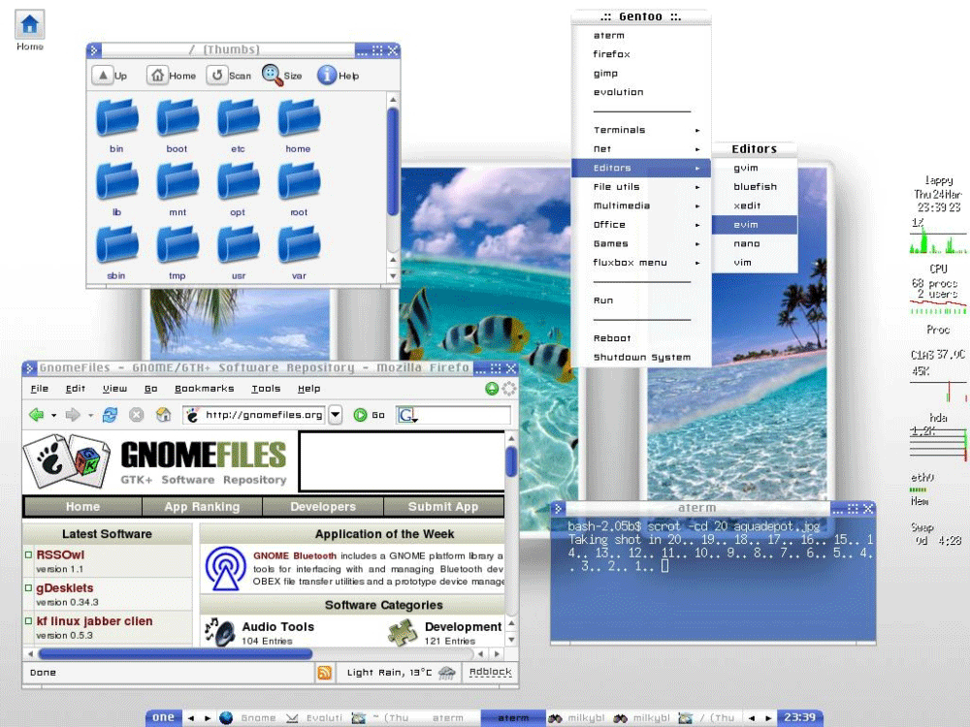Viewport: 970px width, 727px height.
Task: Open the home folder icon in file list
Action: [x=298, y=125]
